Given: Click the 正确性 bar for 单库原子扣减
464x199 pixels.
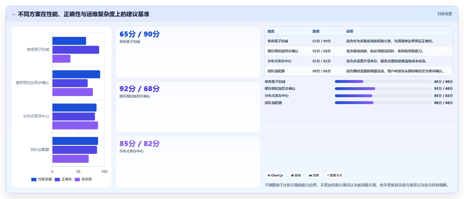Looking at the screenshot, I should pyautogui.click(x=76, y=50).
